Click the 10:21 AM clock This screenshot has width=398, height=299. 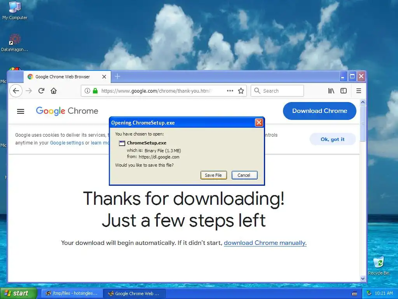384,294
